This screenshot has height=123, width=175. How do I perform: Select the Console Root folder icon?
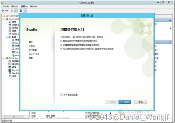click(x=3, y=16)
